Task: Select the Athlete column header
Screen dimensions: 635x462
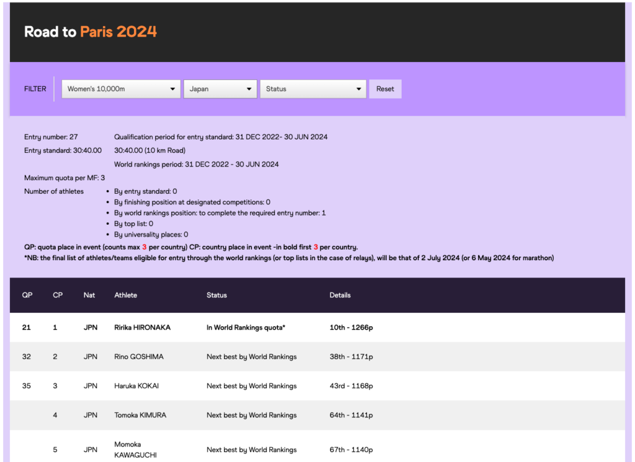Action: coord(126,295)
